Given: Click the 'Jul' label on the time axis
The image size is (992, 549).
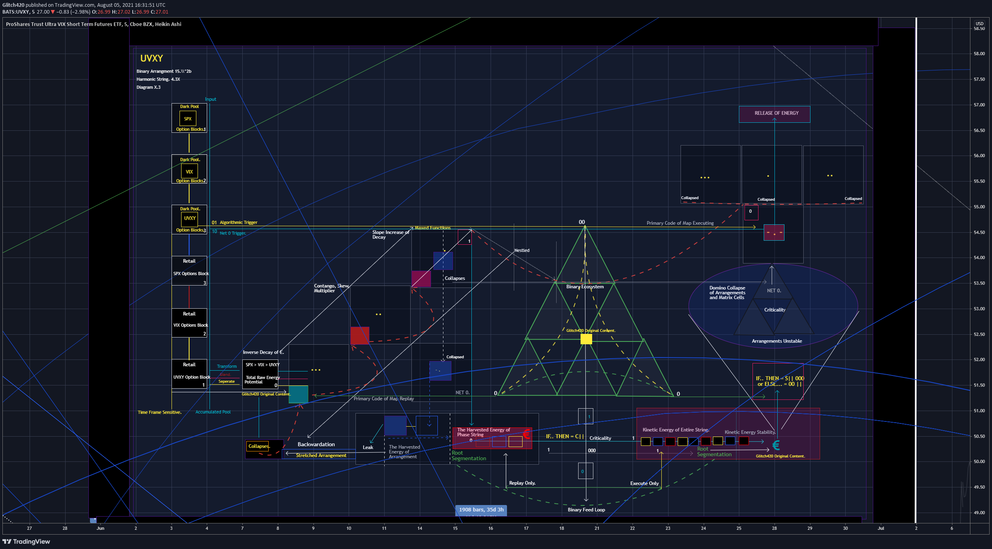Looking at the screenshot, I should [x=881, y=528].
